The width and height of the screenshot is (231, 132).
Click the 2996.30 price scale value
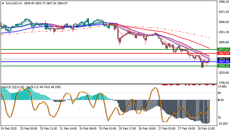(224, 2)
